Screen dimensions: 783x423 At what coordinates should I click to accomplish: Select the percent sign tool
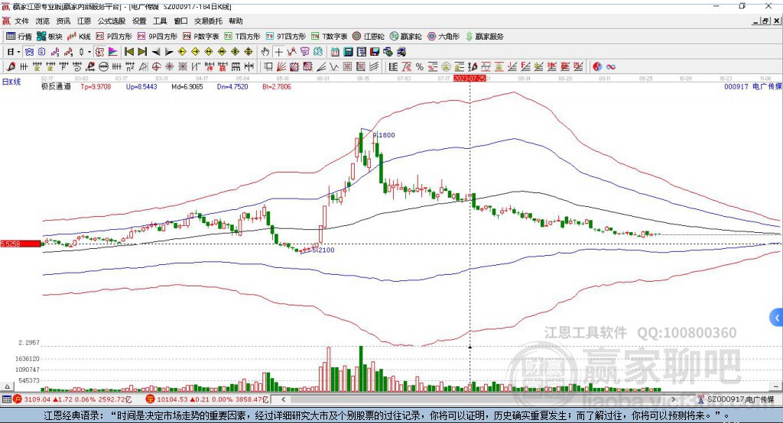pyautogui.click(x=420, y=67)
